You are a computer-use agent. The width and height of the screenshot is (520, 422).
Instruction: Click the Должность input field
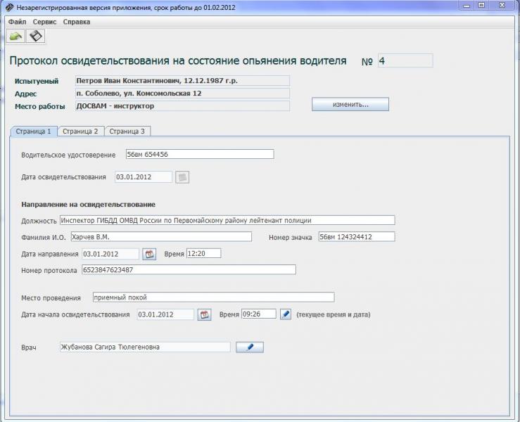point(227,220)
